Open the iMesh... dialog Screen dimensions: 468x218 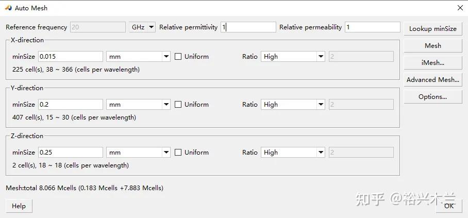(432, 63)
